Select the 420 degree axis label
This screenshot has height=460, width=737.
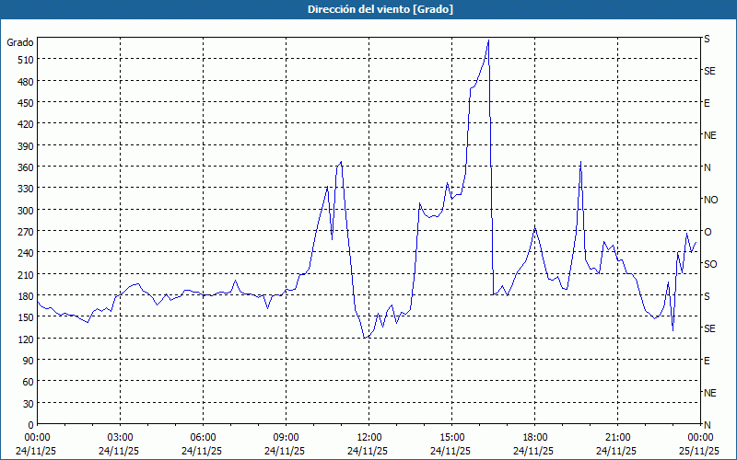tap(26, 124)
